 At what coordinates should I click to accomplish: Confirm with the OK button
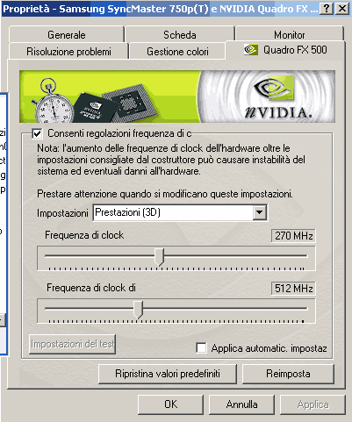coord(170,404)
